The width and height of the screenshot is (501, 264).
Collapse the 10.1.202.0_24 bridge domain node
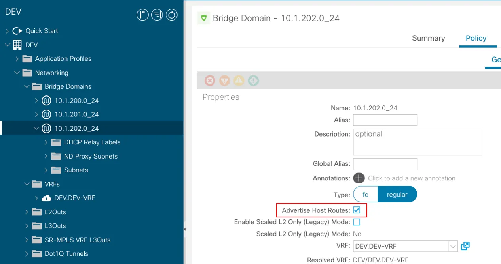click(x=36, y=128)
